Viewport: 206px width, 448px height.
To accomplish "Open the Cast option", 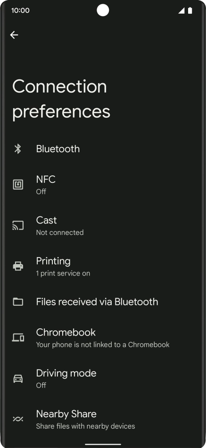I will tap(103, 225).
